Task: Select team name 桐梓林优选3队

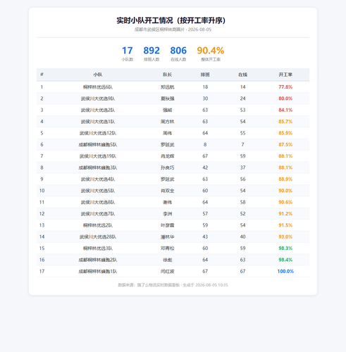Action: click(98, 248)
